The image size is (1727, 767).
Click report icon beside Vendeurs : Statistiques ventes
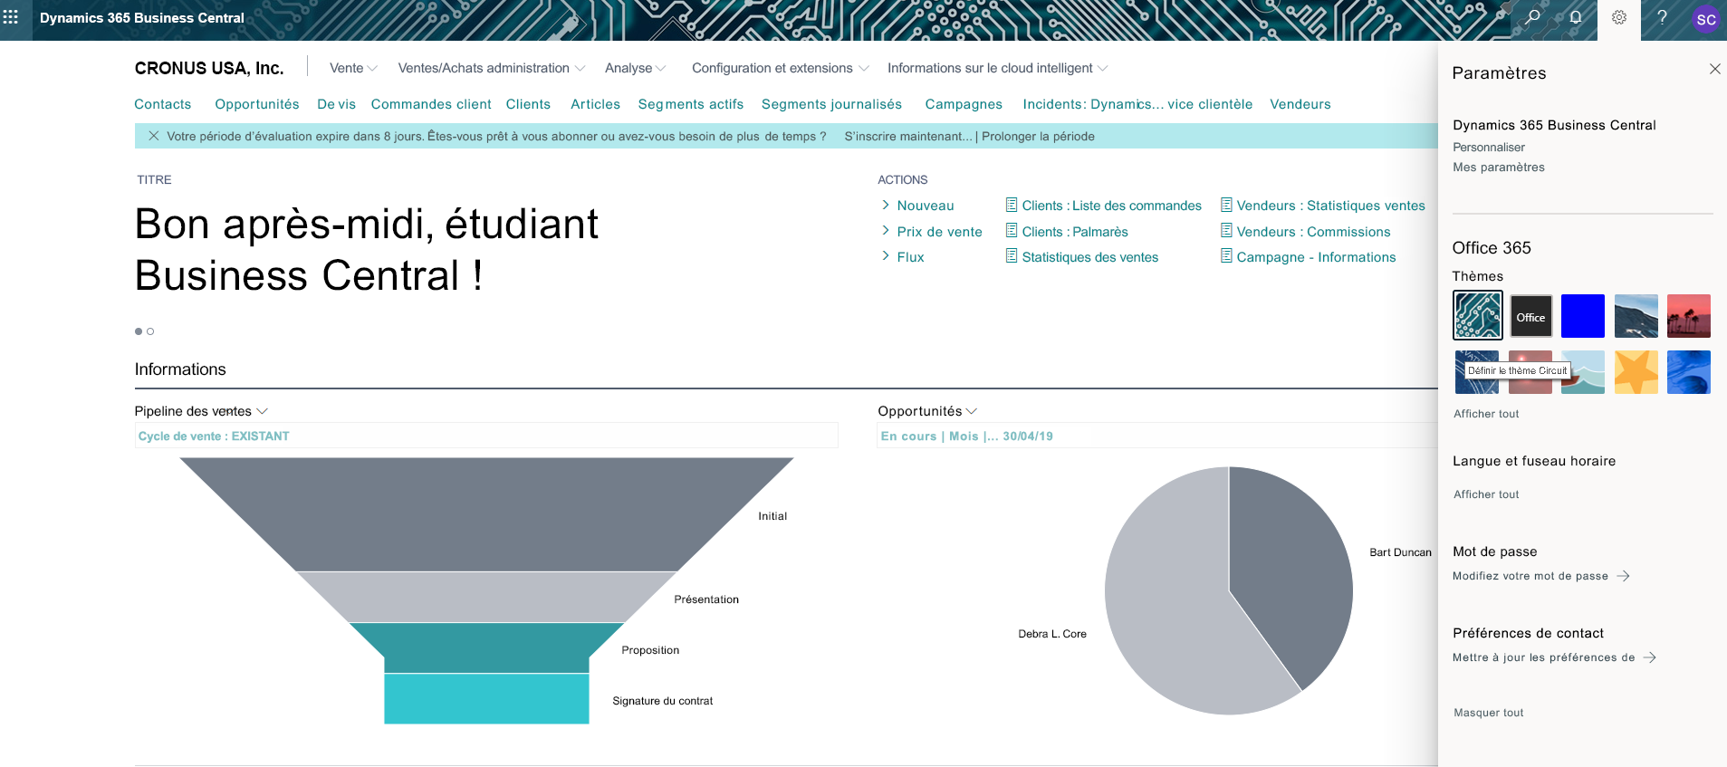1226,205
